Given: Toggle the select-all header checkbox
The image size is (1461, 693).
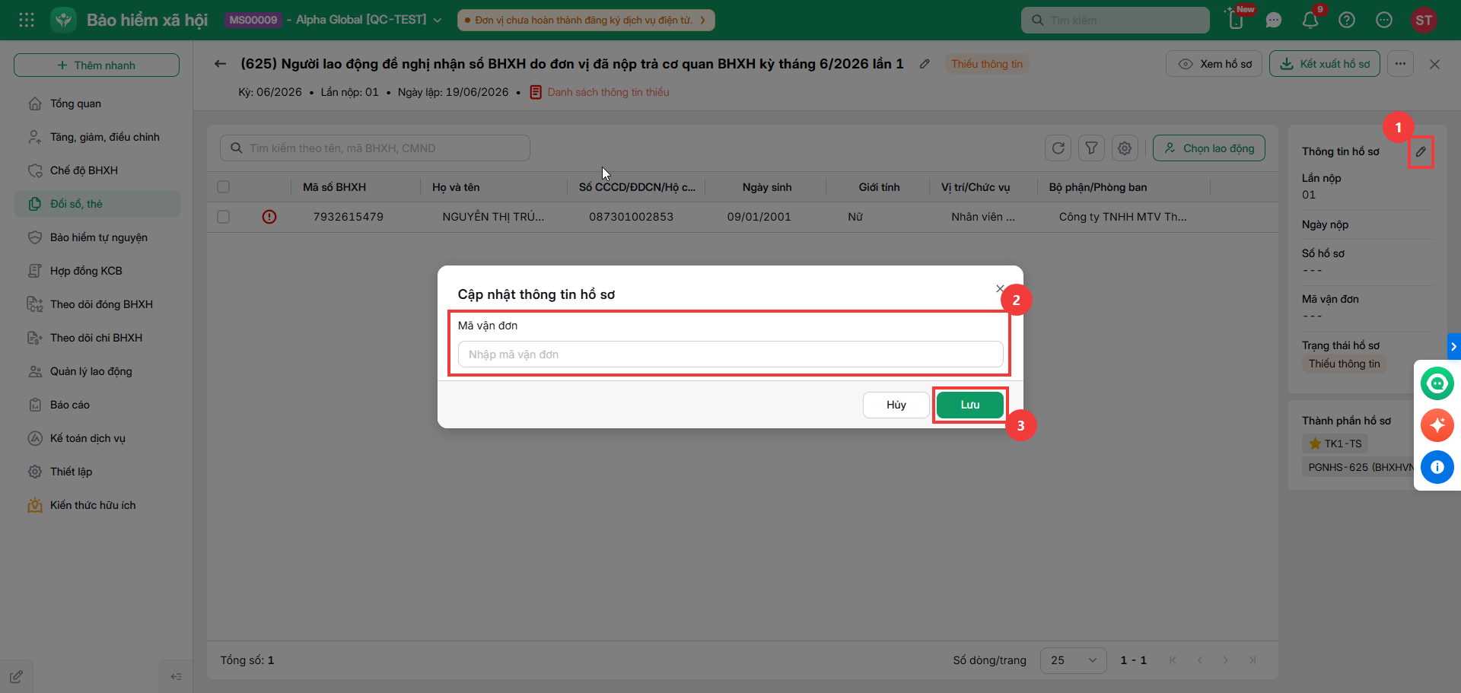Looking at the screenshot, I should pos(223,187).
